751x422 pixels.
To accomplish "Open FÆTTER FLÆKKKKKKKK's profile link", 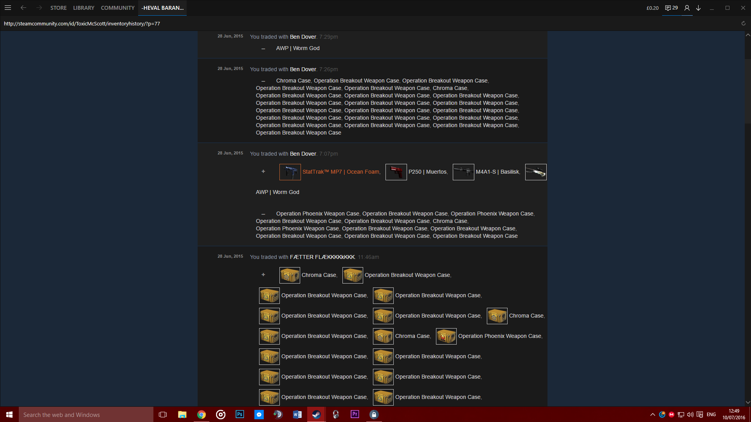I will click(322, 257).
